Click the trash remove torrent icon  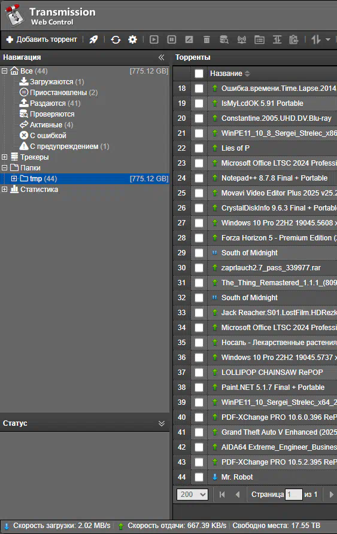click(207, 39)
